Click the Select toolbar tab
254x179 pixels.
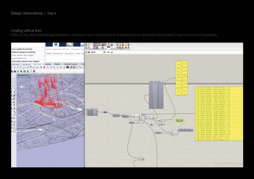tap(57, 64)
